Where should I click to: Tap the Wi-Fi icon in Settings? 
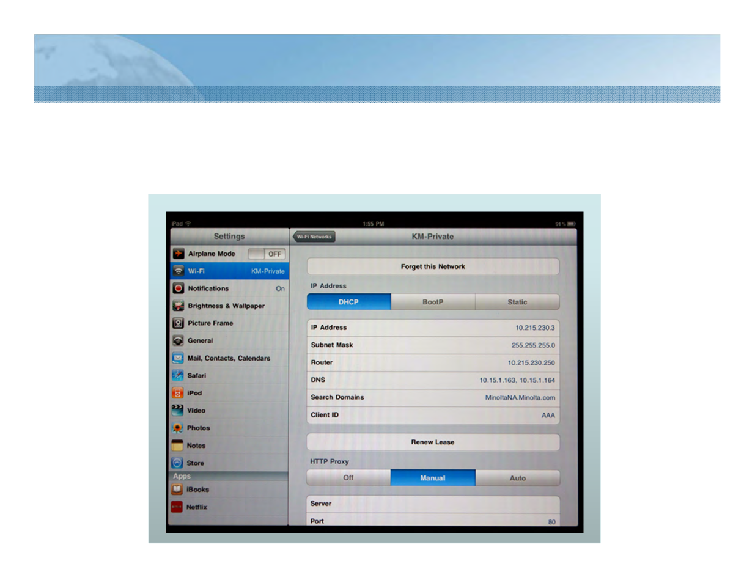pos(179,271)
